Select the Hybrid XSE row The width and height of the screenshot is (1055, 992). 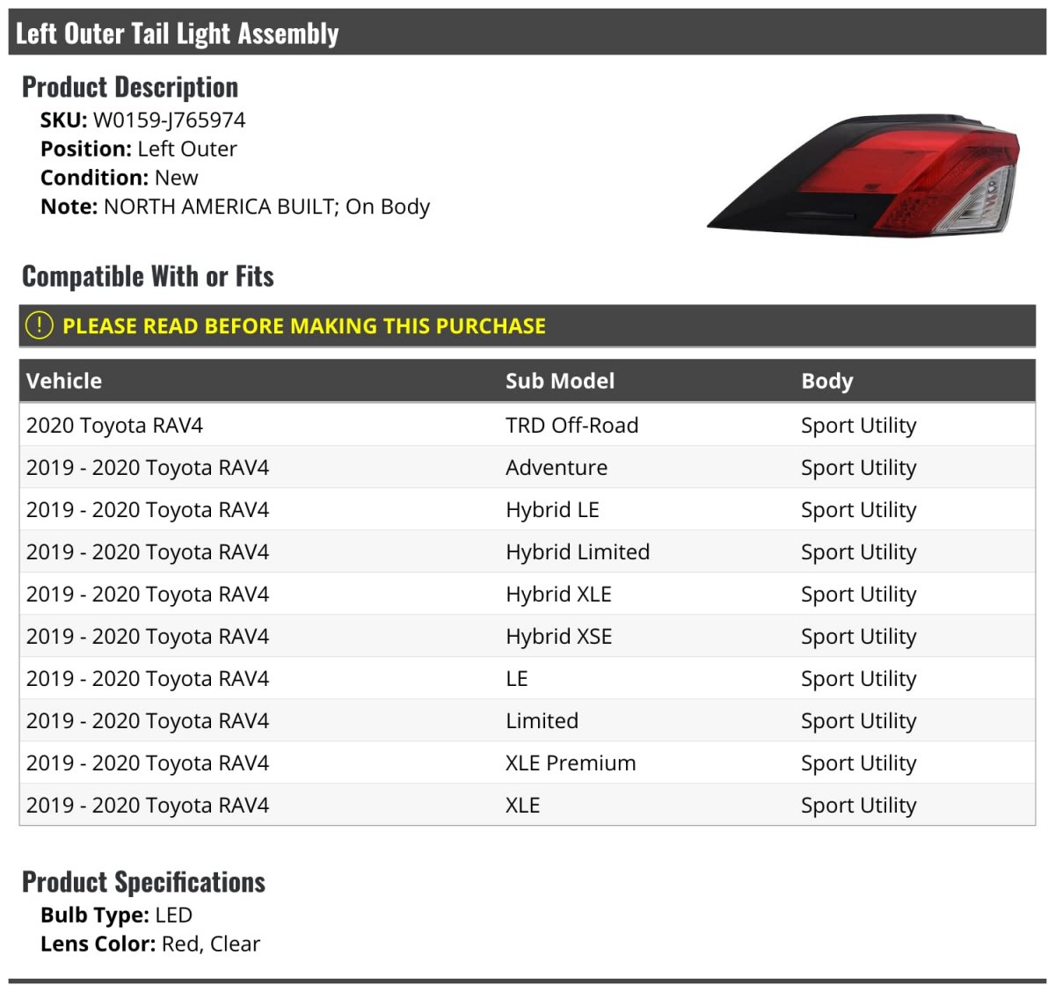[527, 636]
